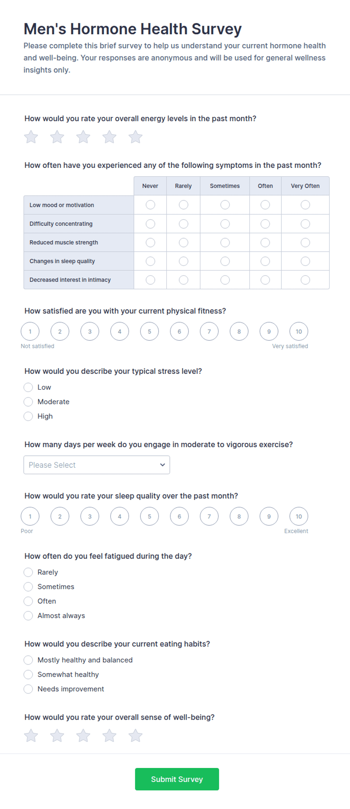
Task: Choose 'Almost always' for daytime fatigue
Action: click(28, 616)
